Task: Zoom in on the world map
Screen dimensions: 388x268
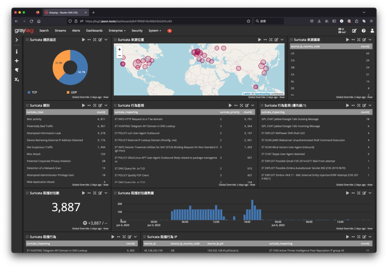Action: 119,50
